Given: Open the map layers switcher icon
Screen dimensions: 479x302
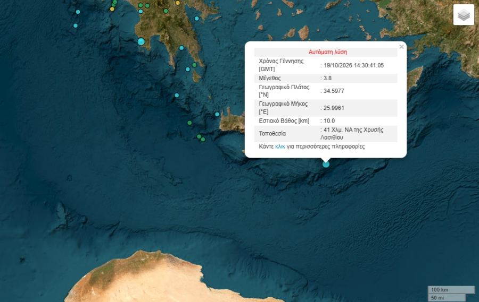Looking at the screenshot, I should pyautogui.click(x=464, y=14).
